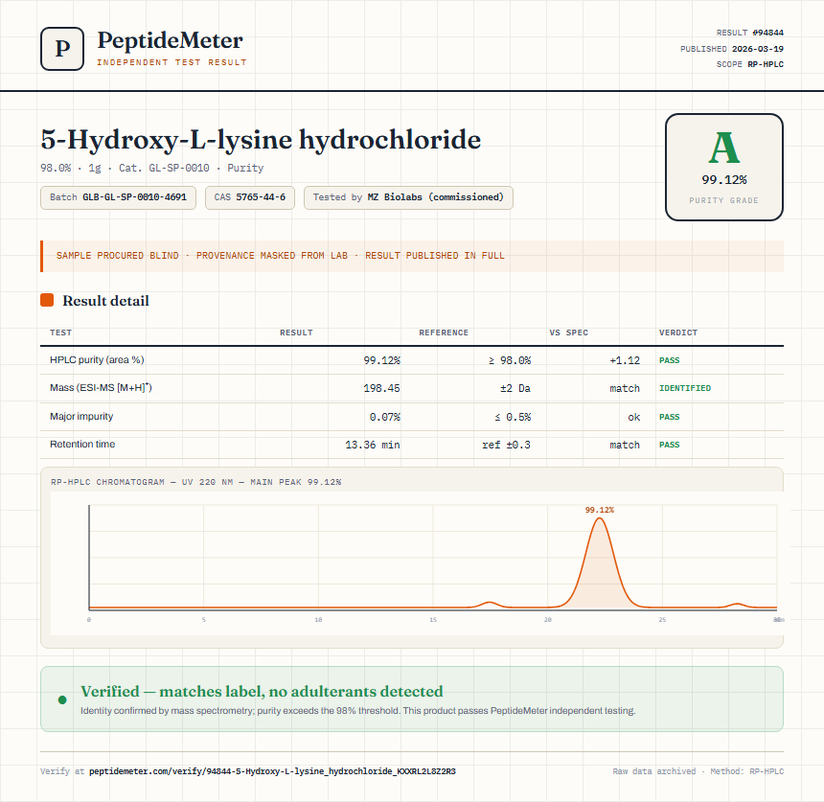Click the IDENTIFIED verdict label
This screenshot has height=802, width=824.
coord(685,388)
